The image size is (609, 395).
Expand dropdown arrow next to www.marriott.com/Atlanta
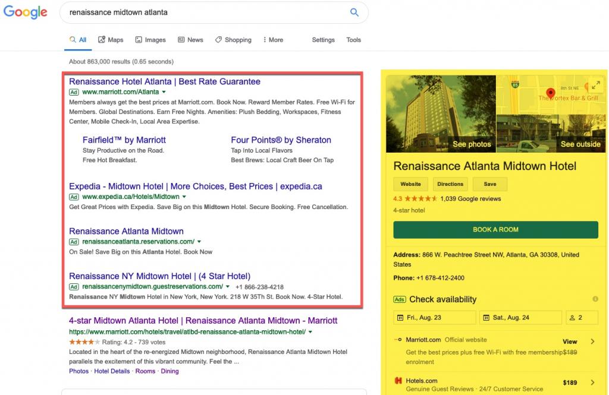(x=164, y=92)
